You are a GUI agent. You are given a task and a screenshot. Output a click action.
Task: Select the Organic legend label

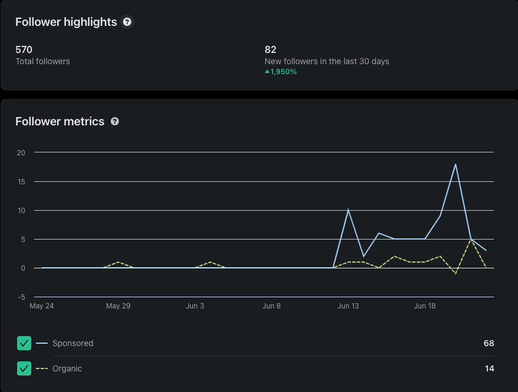tap(67, 368)
